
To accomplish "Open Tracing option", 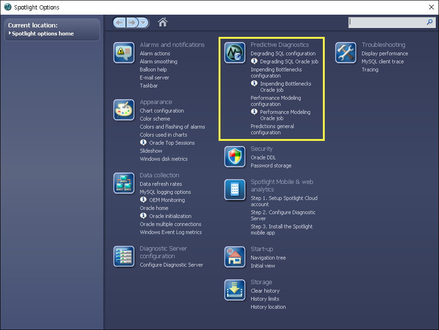I will [370, 69].
